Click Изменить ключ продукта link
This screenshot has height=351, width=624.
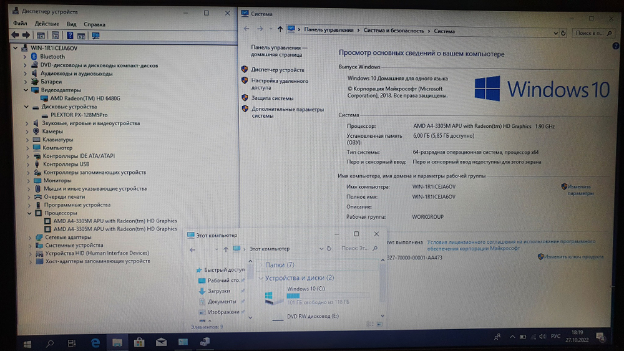(573, 257)
